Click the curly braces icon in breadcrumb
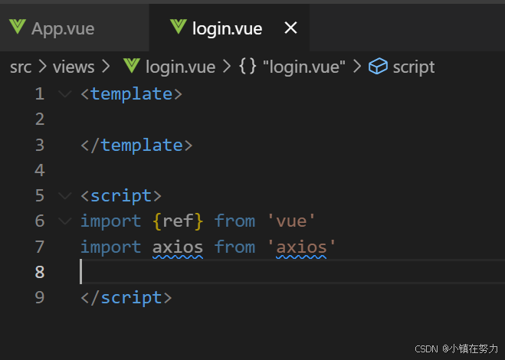The height and width of the screenshot is (360, 505). tap(248, 67)
